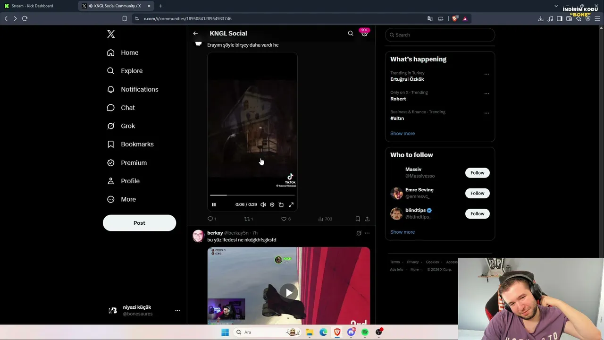Reload the current page
Image resolution: width=604 pixels, height=340 pixels.
coord(25,18)
